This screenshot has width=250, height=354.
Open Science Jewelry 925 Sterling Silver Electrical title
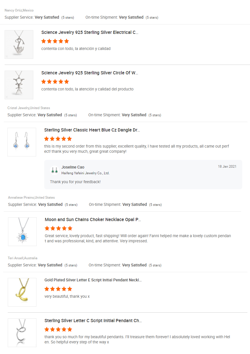[x=90, y=32]
